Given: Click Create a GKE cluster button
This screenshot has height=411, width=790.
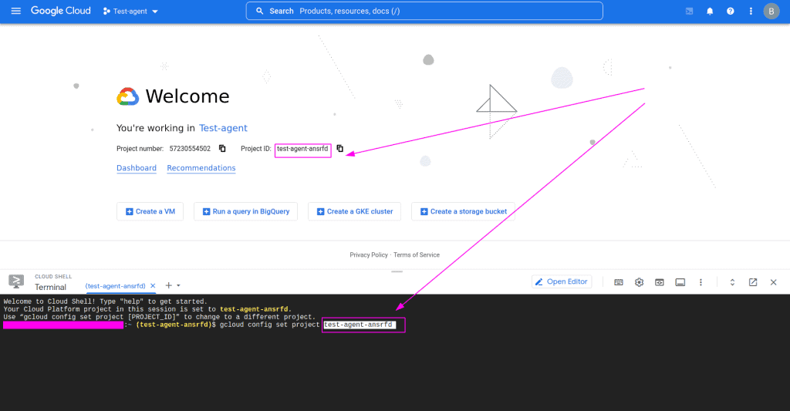Looking at the screenshot, I should pos(355,211).
